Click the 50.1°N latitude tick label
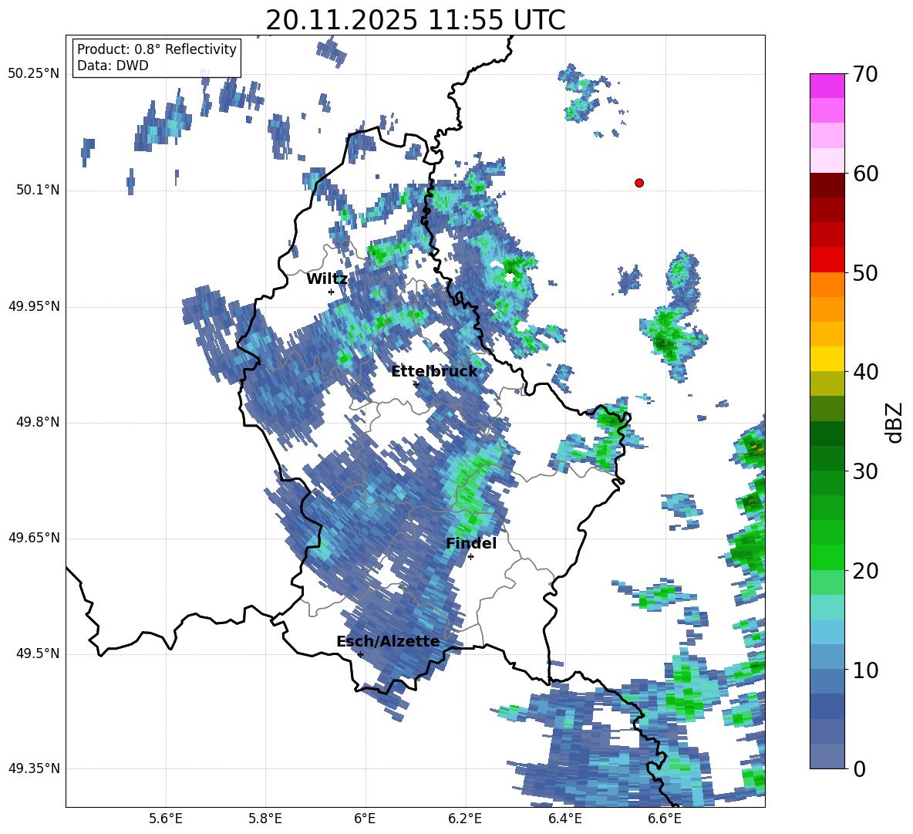Image resolution: width=913 pixels, height=834 pixels. pyautogui.click(x=37, y=191)
